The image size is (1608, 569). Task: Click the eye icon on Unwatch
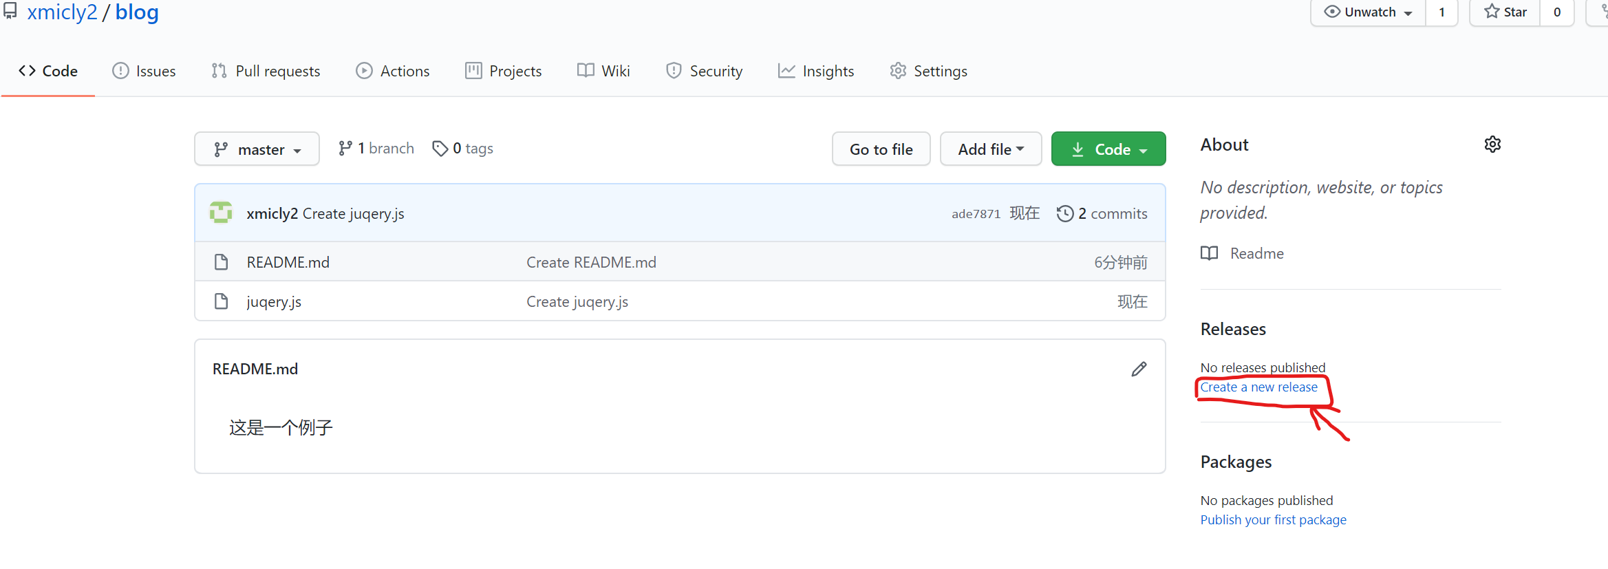coord(1332,12)
